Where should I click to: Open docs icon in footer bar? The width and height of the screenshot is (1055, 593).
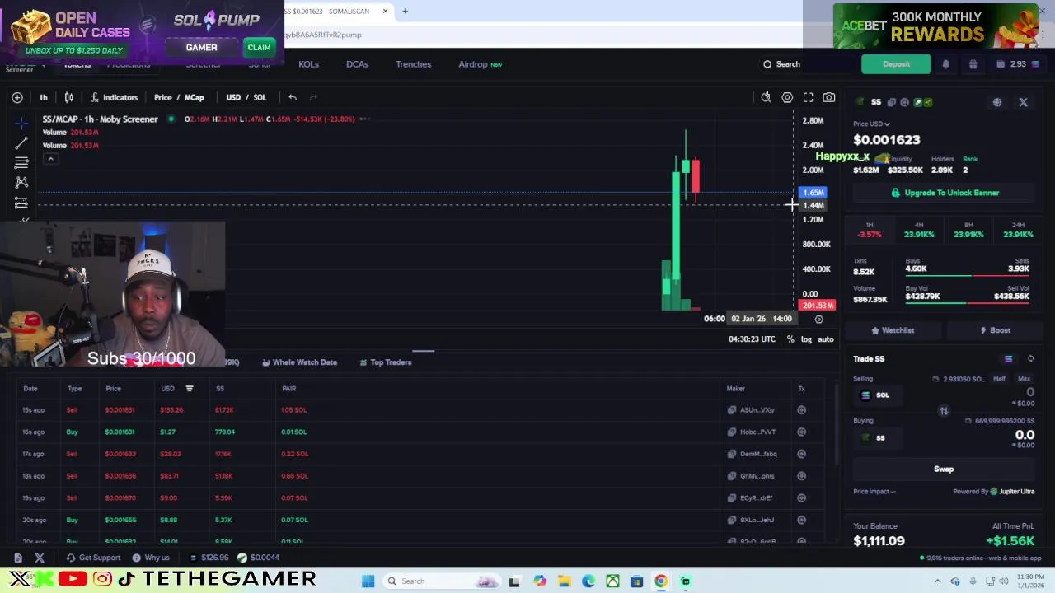[x=17, y=558]
